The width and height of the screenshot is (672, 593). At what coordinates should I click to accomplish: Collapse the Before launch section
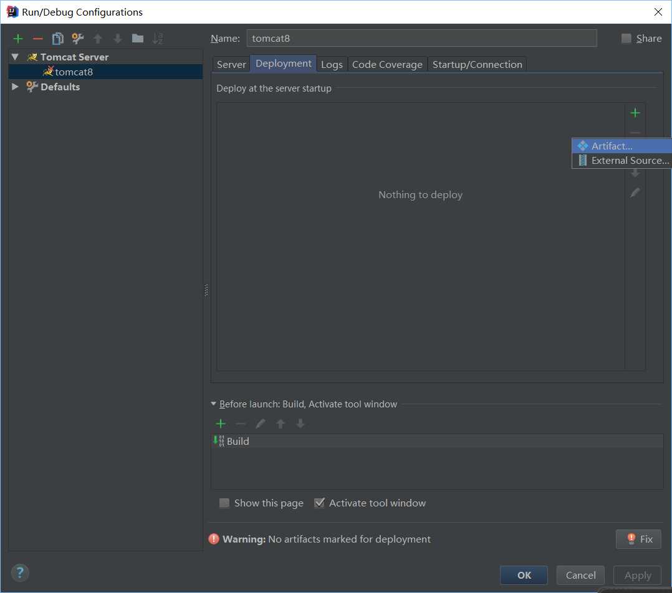point(213,404)
